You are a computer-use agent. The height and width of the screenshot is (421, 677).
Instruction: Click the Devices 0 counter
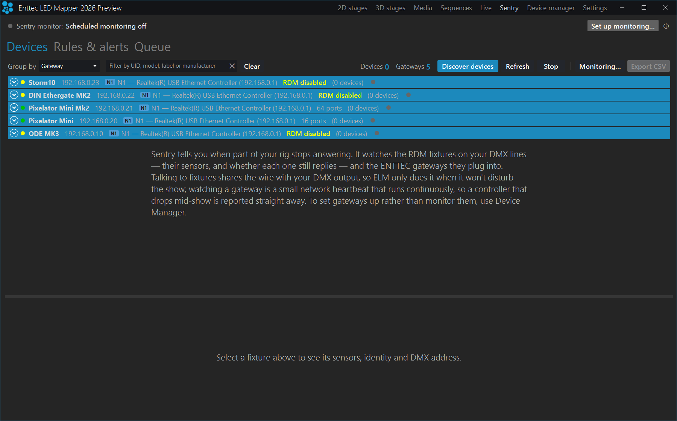coord(375,67)
